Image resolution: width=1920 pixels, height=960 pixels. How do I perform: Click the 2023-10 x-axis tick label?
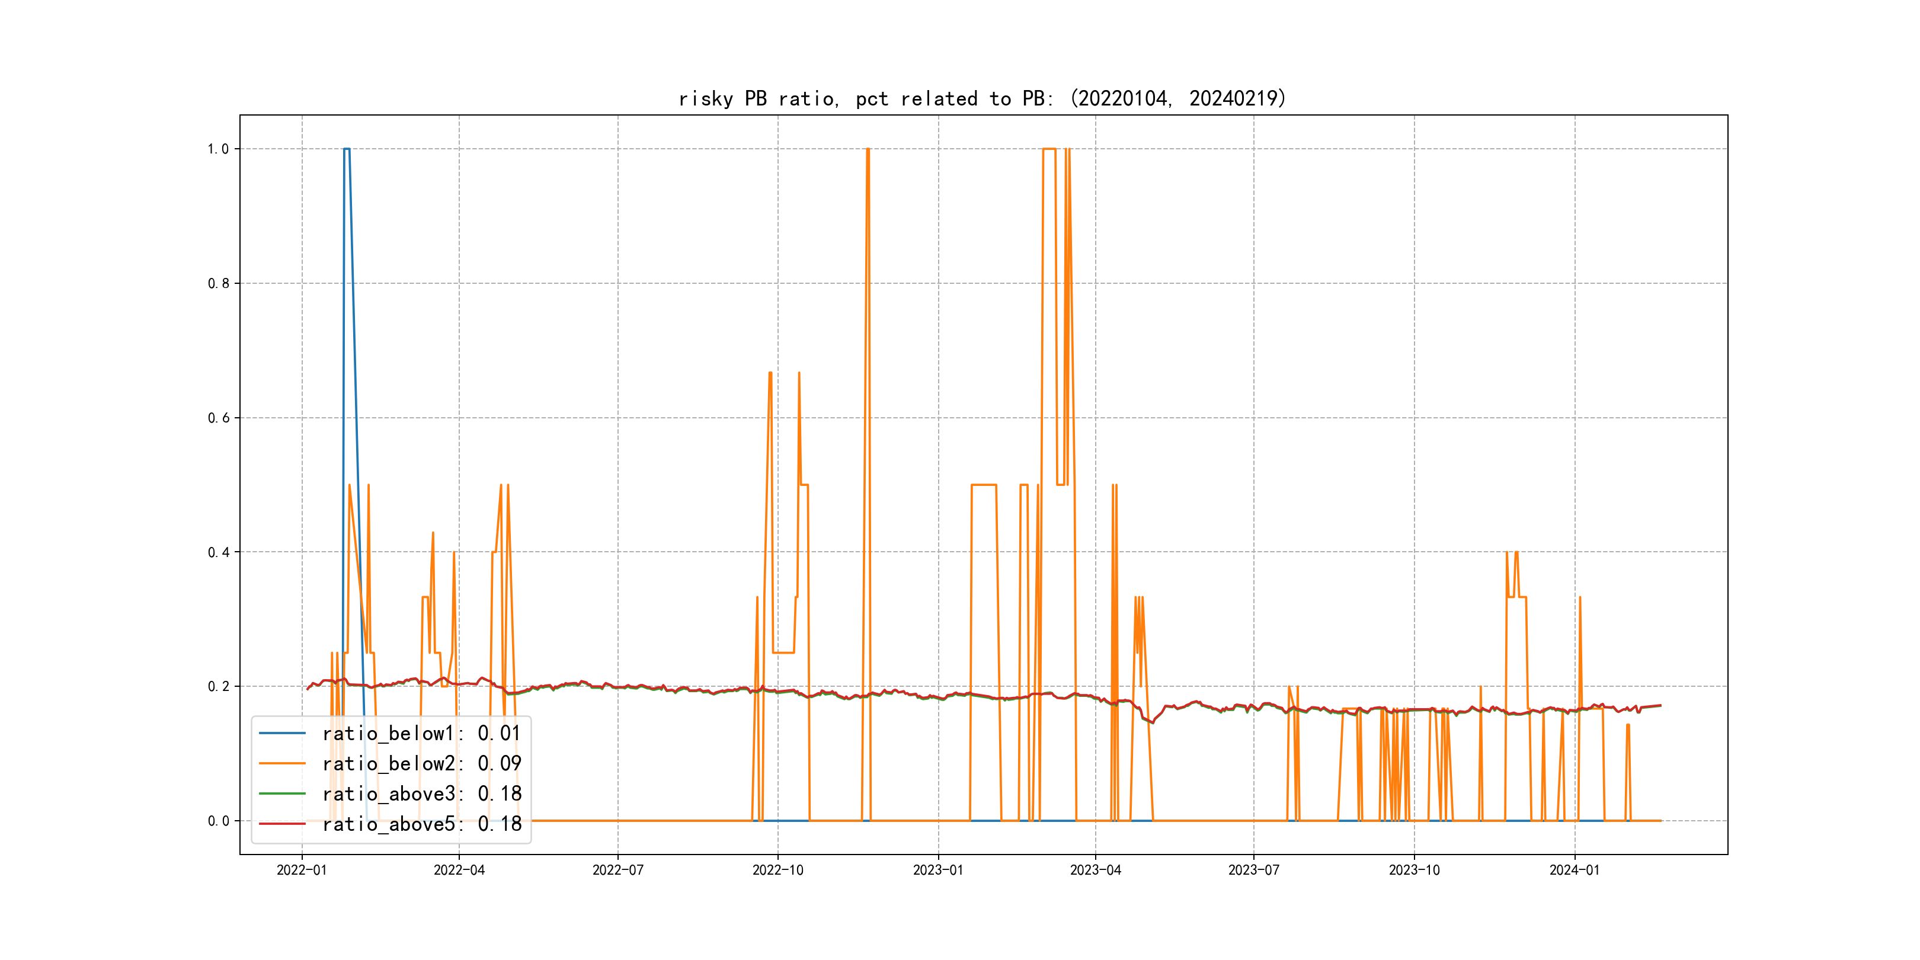[x=1414, y=870]
